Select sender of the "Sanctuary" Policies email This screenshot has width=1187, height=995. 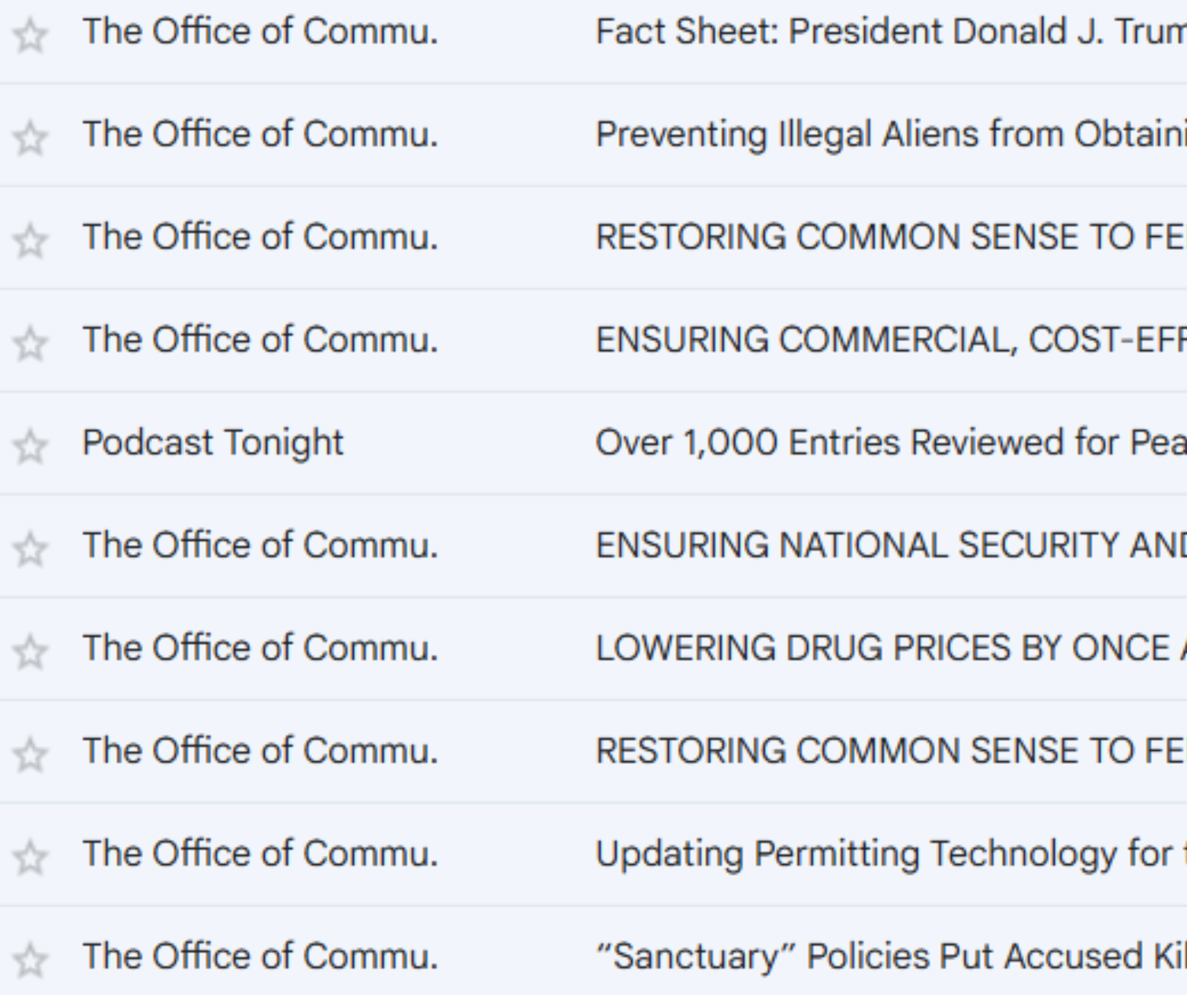[260, 956]
